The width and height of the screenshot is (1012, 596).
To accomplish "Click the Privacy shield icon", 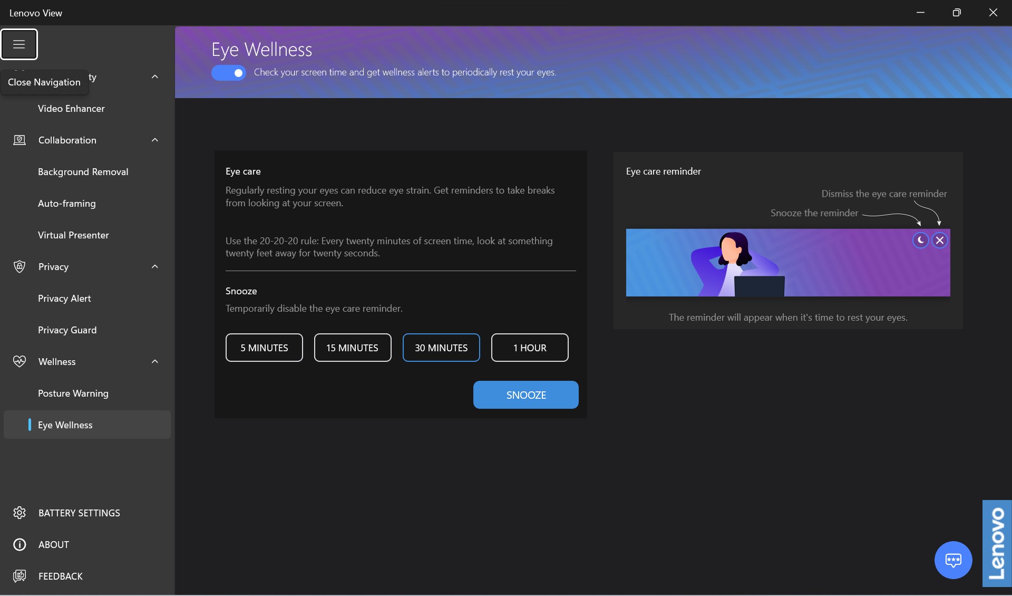I will [x=20, y=266].
